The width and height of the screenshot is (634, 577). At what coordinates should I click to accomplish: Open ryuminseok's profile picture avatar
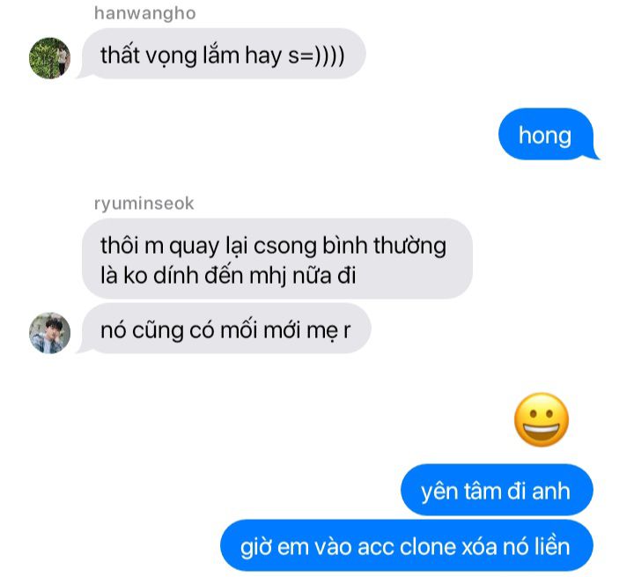[49, 333]
